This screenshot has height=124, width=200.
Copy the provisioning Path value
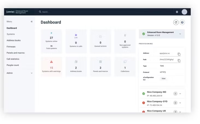coord(179,60)
